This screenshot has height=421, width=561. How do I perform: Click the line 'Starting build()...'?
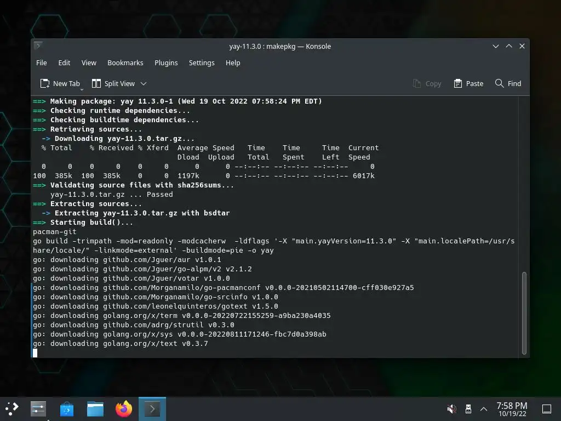[83, 223]
